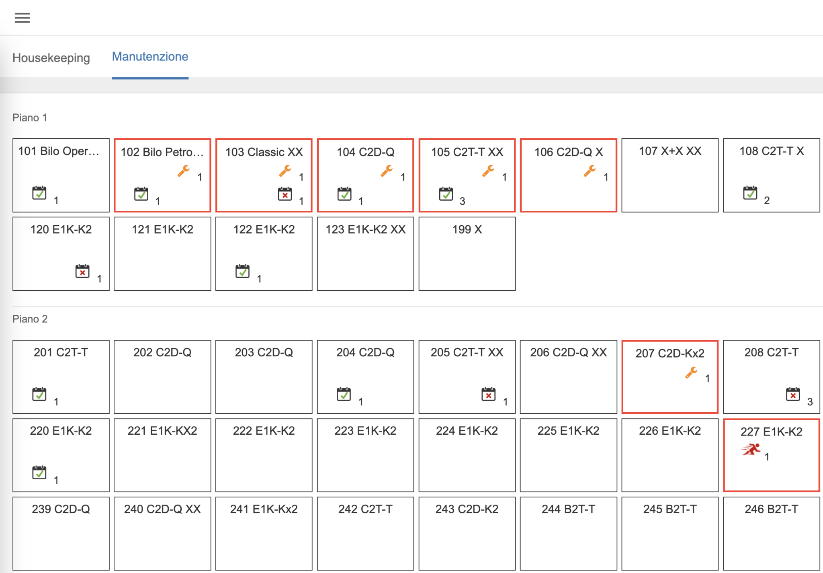
Task: Click the "205 C2T-T XX" room title
Action: coord(467,353)
